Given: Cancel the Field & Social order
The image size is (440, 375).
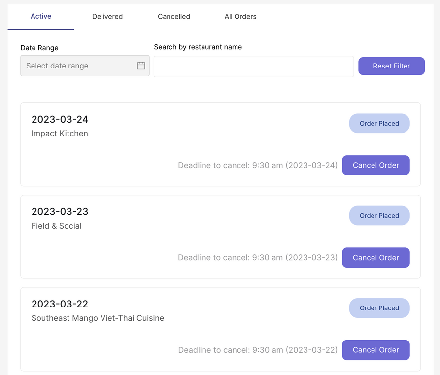Looking at the screenshot, I should coord(375,258).
